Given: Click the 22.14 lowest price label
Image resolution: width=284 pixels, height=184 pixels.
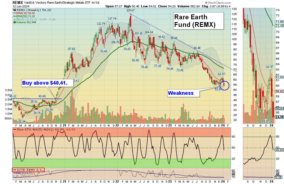Looking at the screenshot, I should tap(22, 121).
